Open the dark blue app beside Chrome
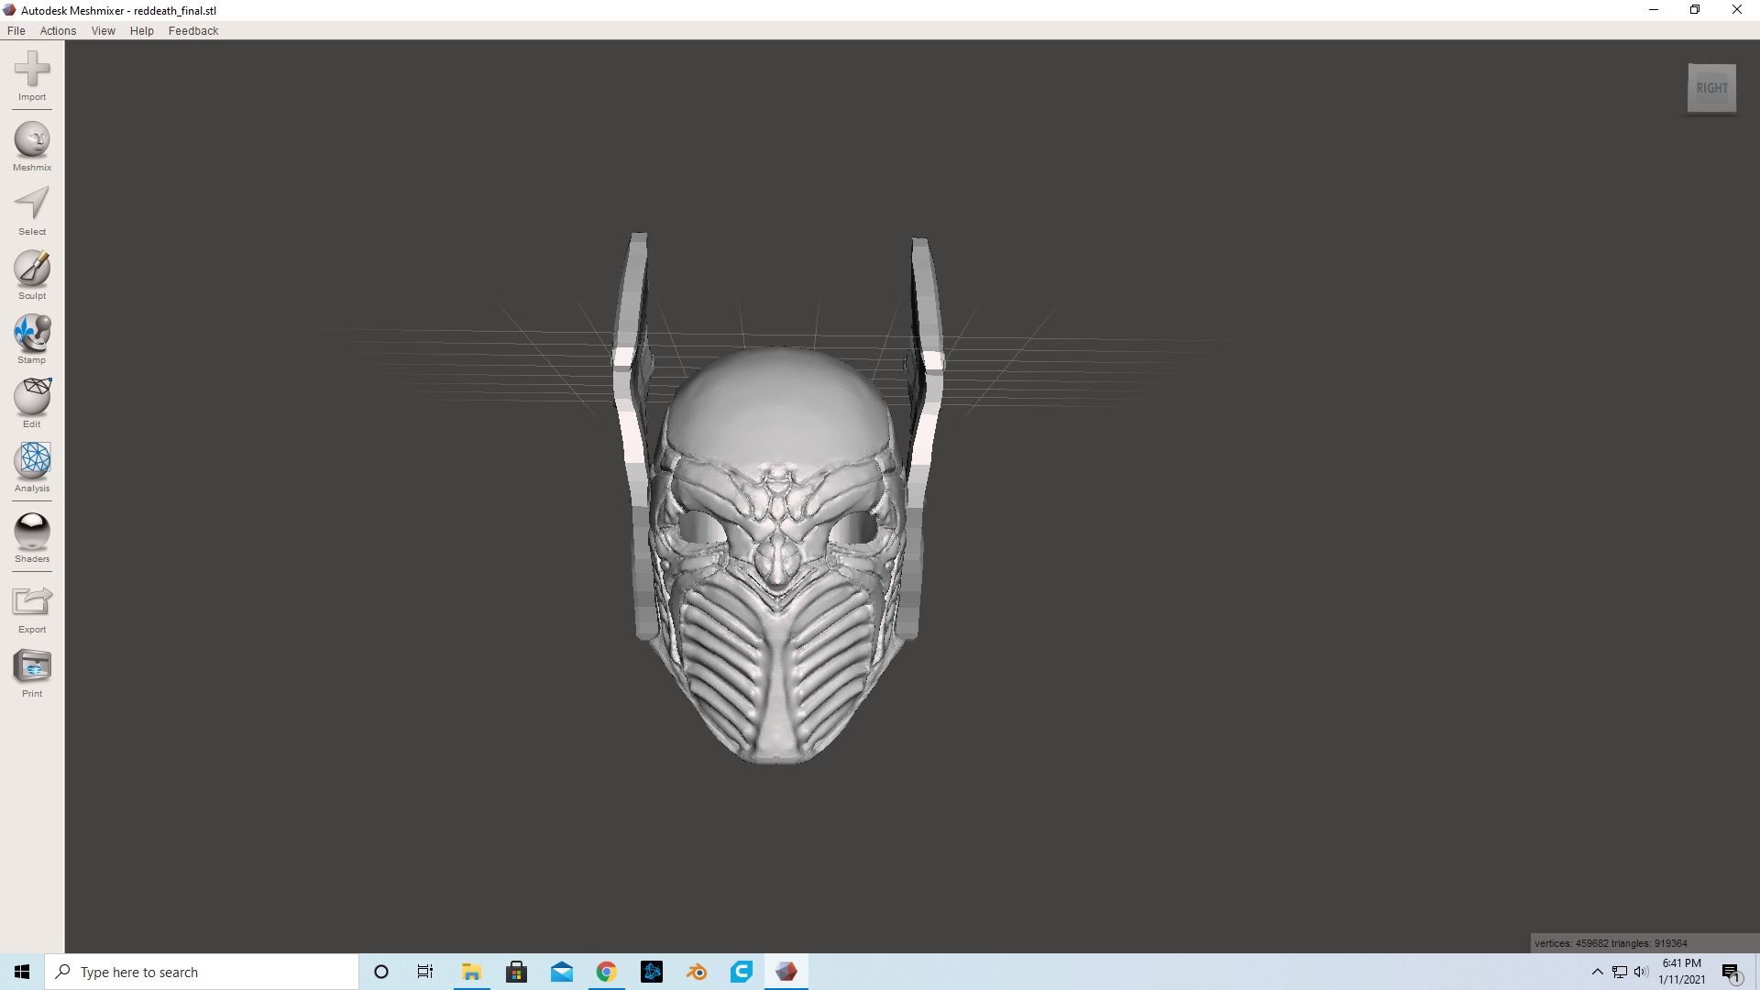The image size is (1760, 990). pyautogui.click(x=652, y=972)
